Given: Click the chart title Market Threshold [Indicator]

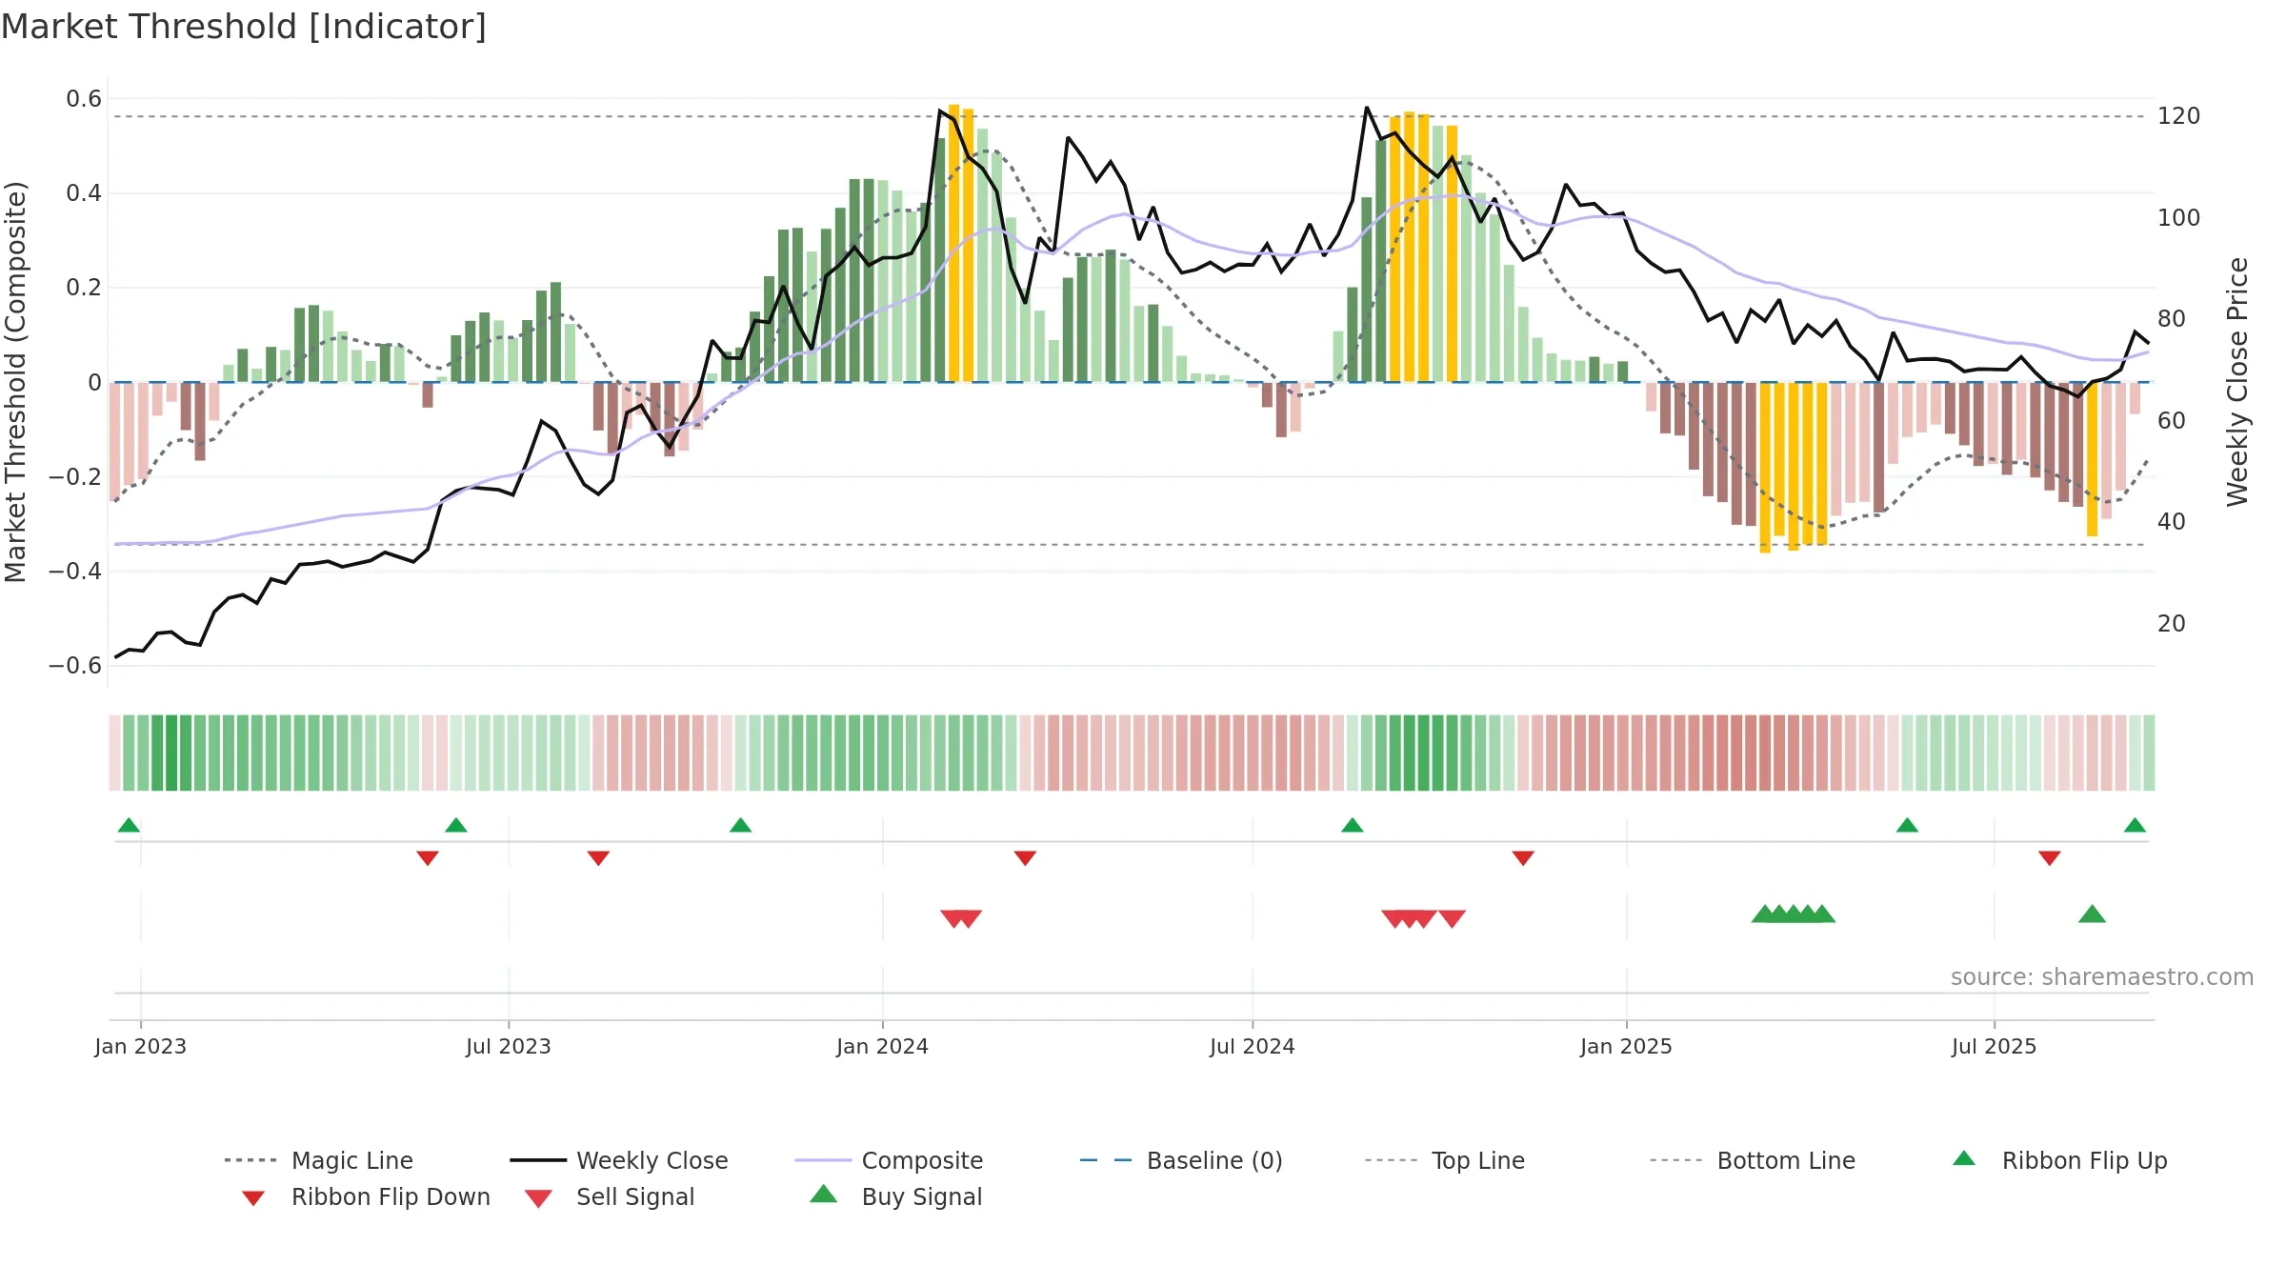Looking at the screenshot, I should coord(244,27).
